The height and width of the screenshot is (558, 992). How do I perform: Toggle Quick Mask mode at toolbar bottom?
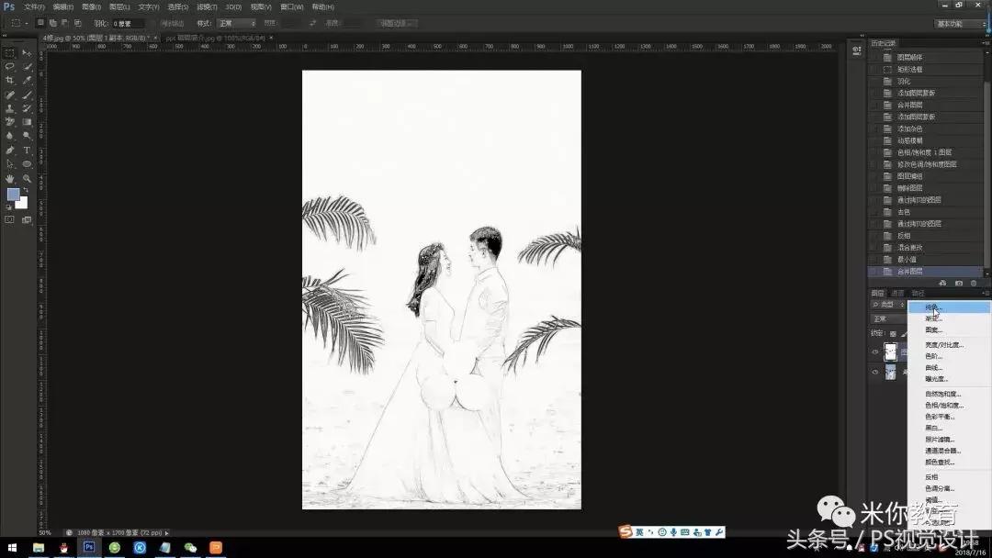point(9,218)
